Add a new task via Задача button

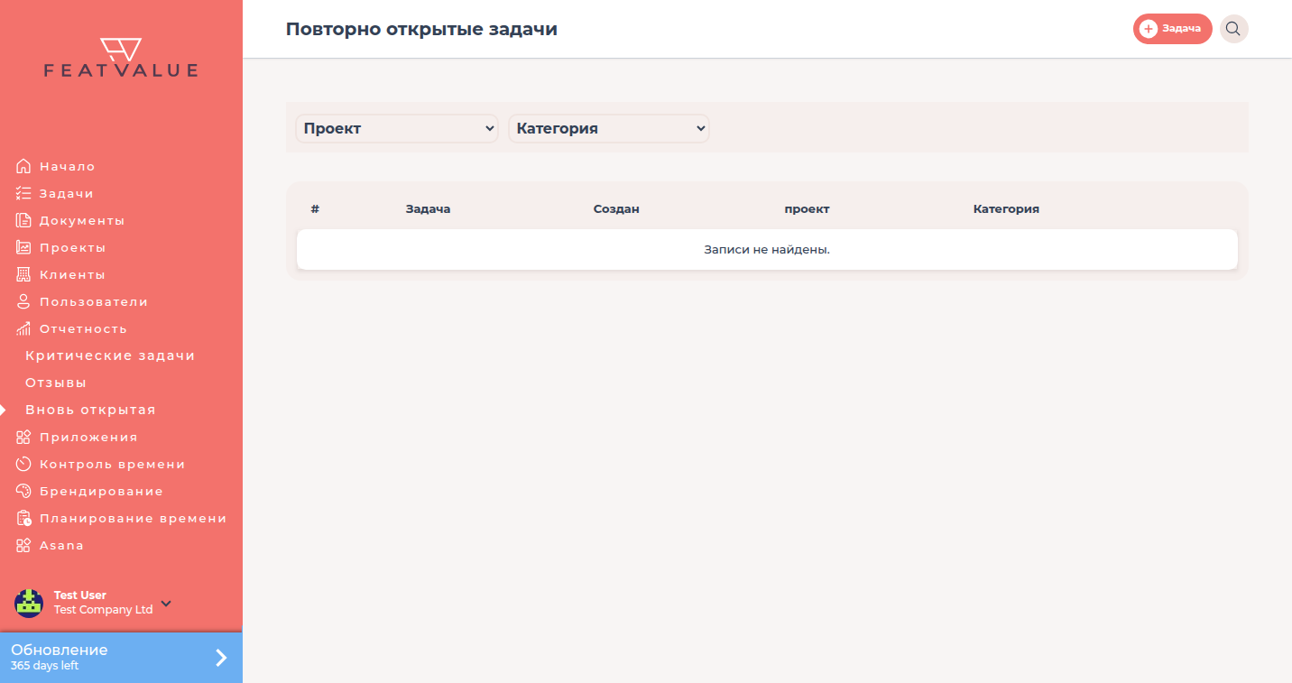tap(1172, 29)
